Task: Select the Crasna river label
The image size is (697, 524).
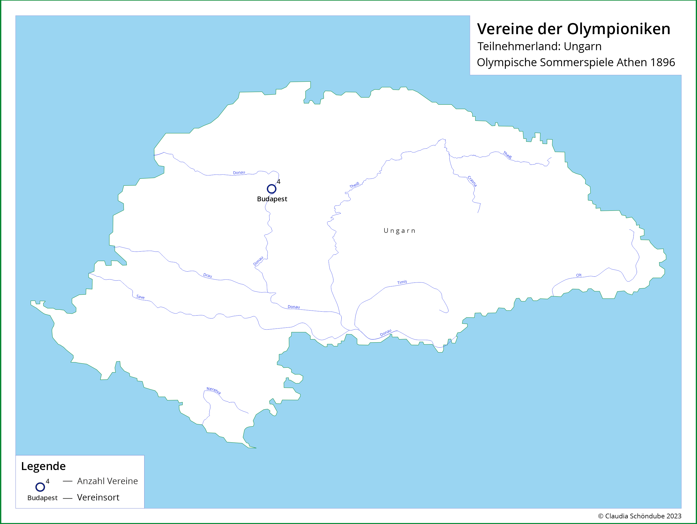Action: point(472,181)
